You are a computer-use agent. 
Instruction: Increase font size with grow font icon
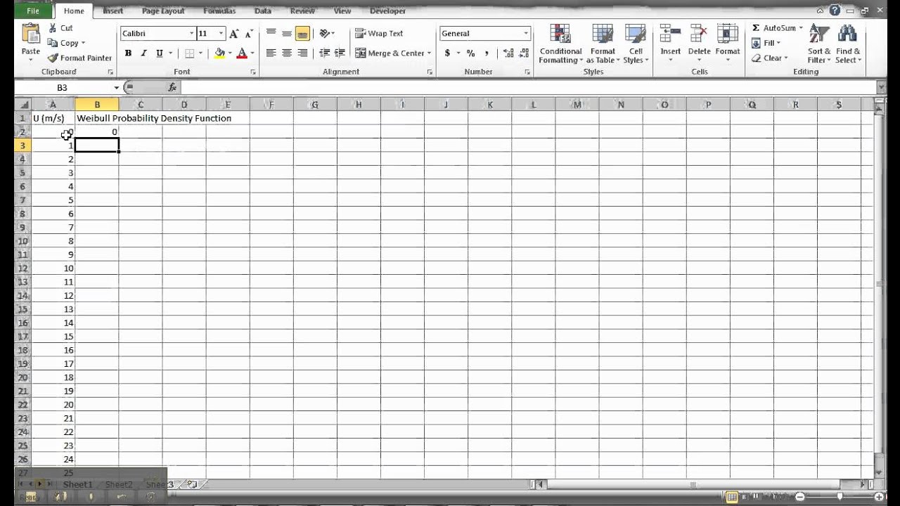tap(234, 34)
